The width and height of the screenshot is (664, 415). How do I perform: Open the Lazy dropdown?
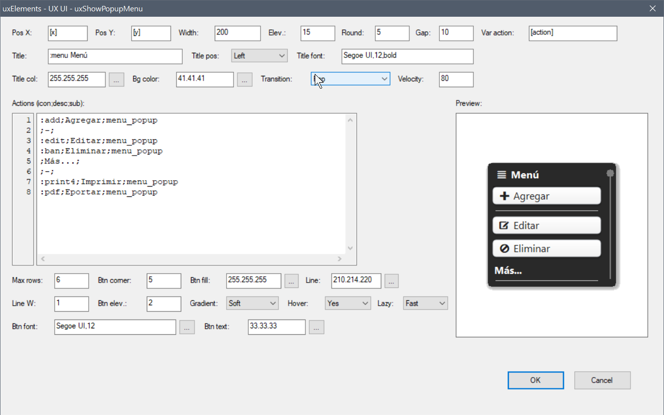tap(426, 303)
